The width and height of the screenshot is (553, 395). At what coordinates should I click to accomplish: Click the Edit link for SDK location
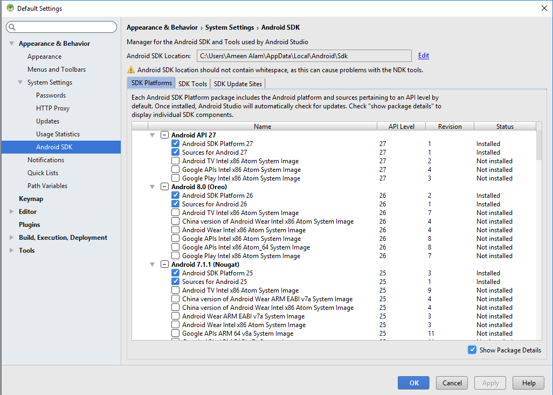pyautogui.click(x=424, y=56)
